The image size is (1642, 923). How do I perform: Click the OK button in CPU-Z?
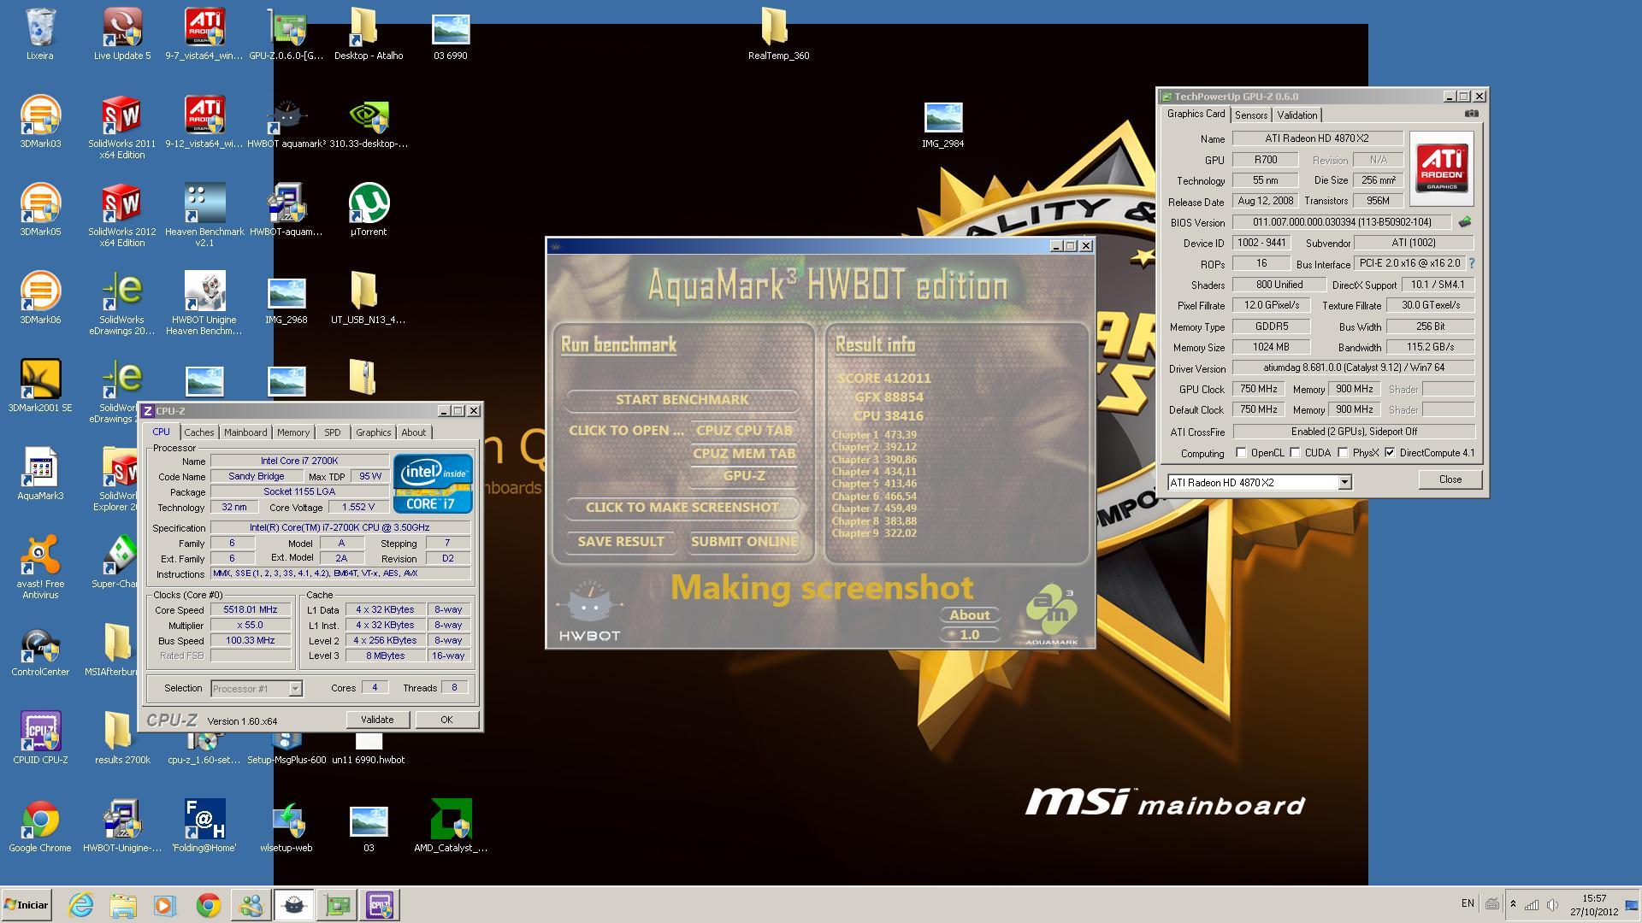click(446, 720)
